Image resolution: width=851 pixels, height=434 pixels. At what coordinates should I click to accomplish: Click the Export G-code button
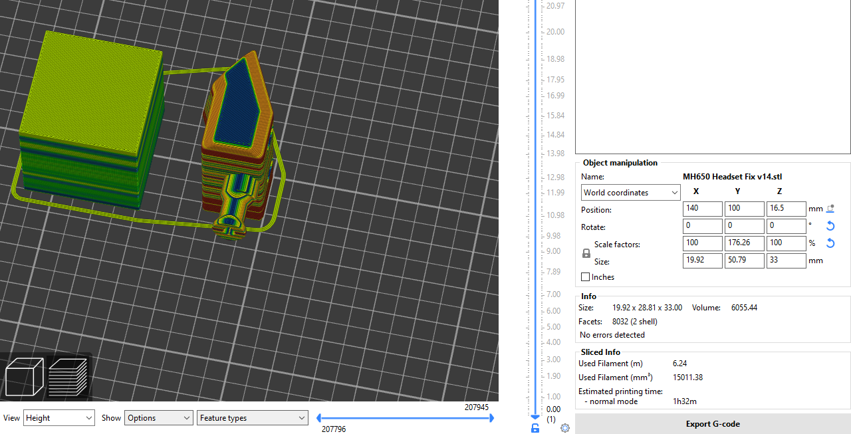coord(713,424)
